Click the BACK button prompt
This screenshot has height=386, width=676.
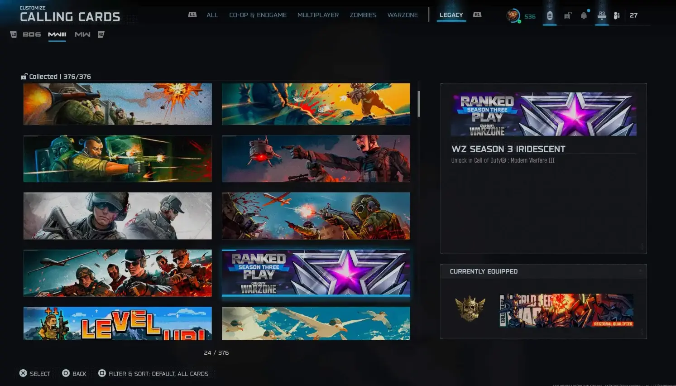tap(79, 374)
